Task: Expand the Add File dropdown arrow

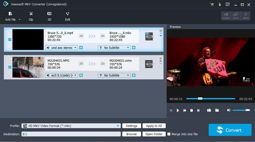Action: [x=20, y=20]
